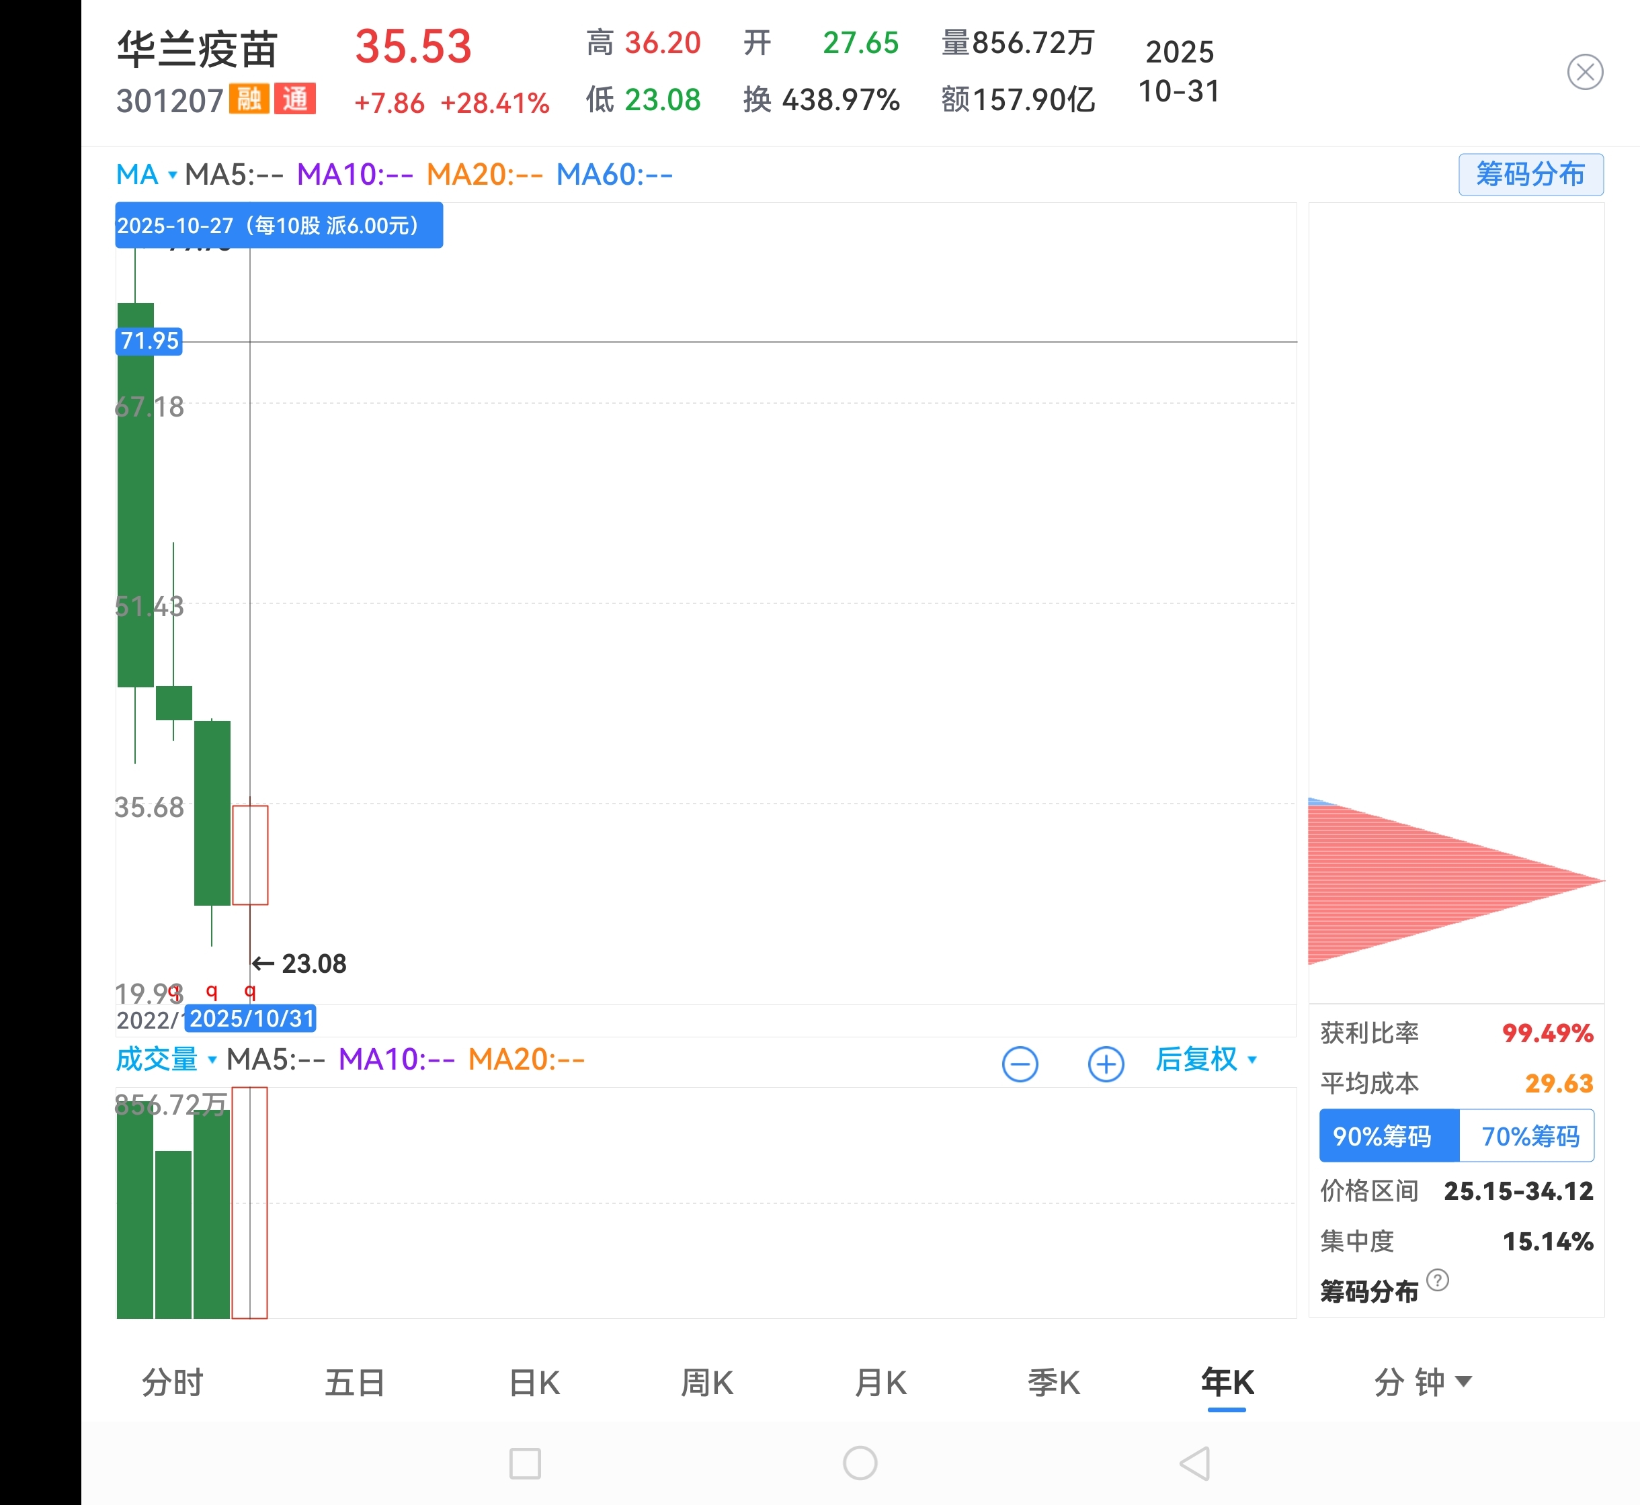The width and height of the screenshot is (1640, 1505).
Task: Click the 通 stock connect badge
Action: click(x=295, y=99)
